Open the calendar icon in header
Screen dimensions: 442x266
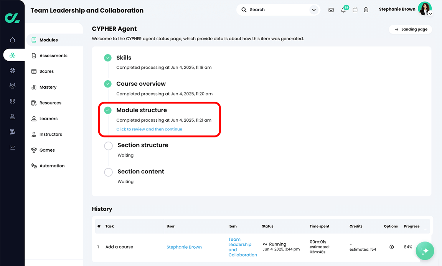(x=355, y=10)
